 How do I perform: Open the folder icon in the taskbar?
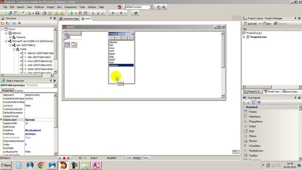point(85,165)
